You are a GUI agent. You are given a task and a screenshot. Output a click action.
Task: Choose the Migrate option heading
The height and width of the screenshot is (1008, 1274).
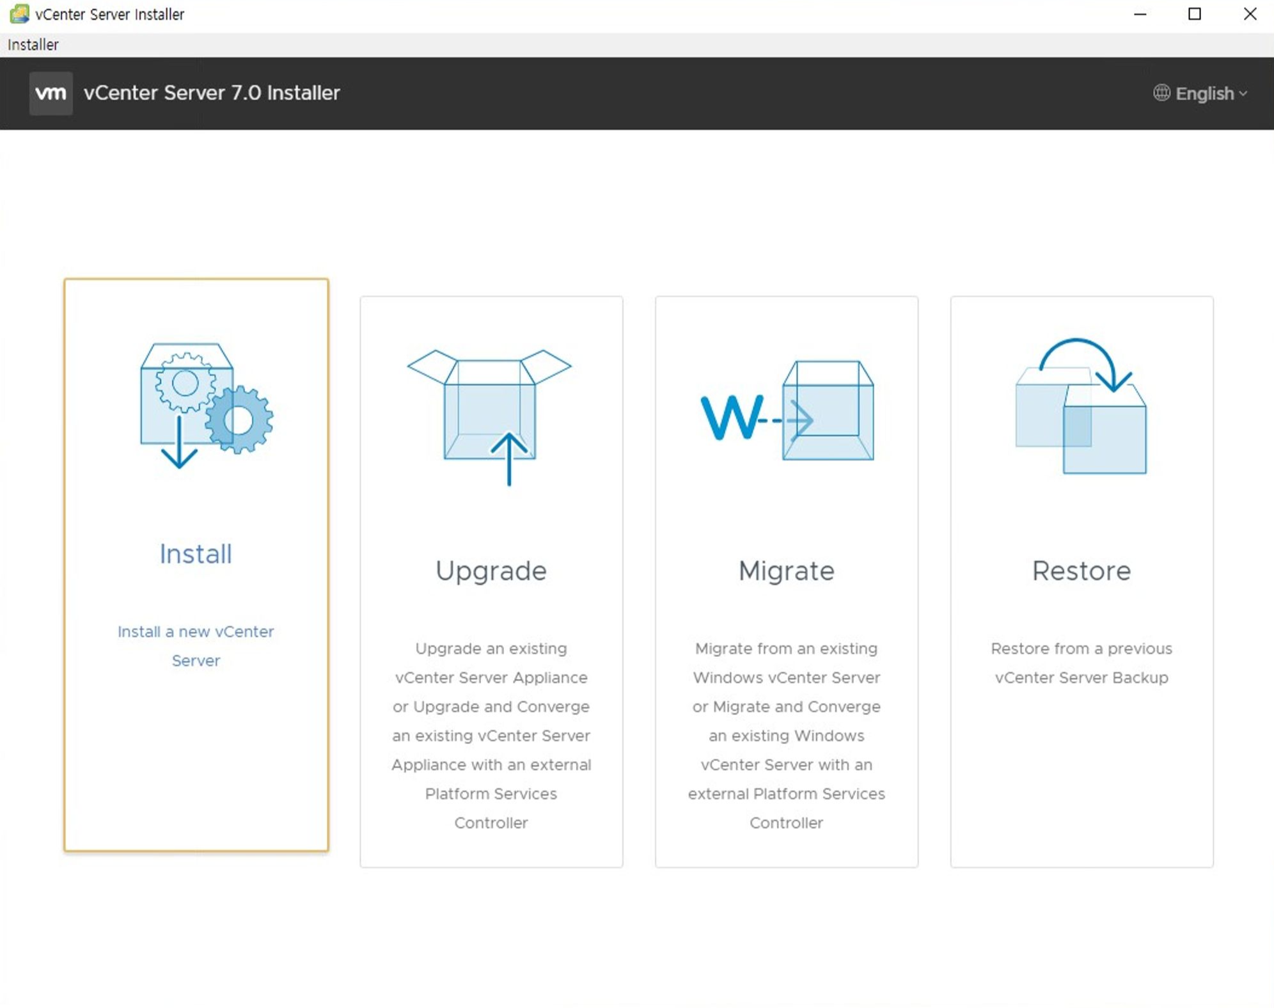click(787, 571)
